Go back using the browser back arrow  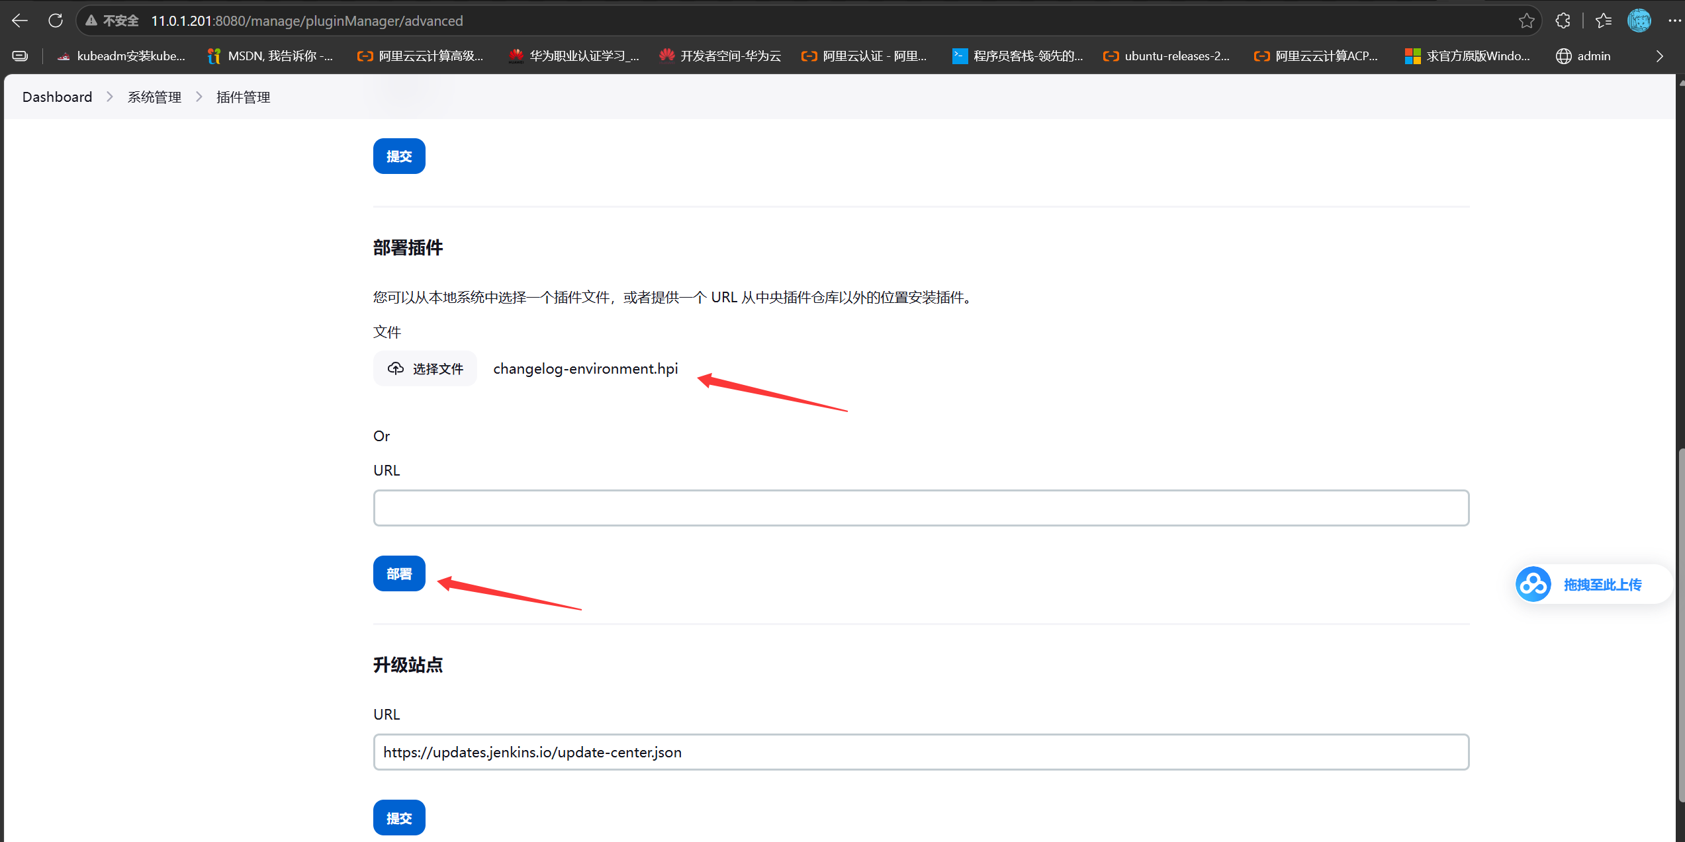point(20,21)
